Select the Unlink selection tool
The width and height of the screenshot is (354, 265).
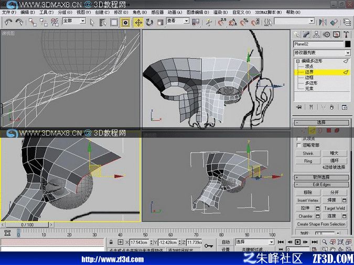44,22
